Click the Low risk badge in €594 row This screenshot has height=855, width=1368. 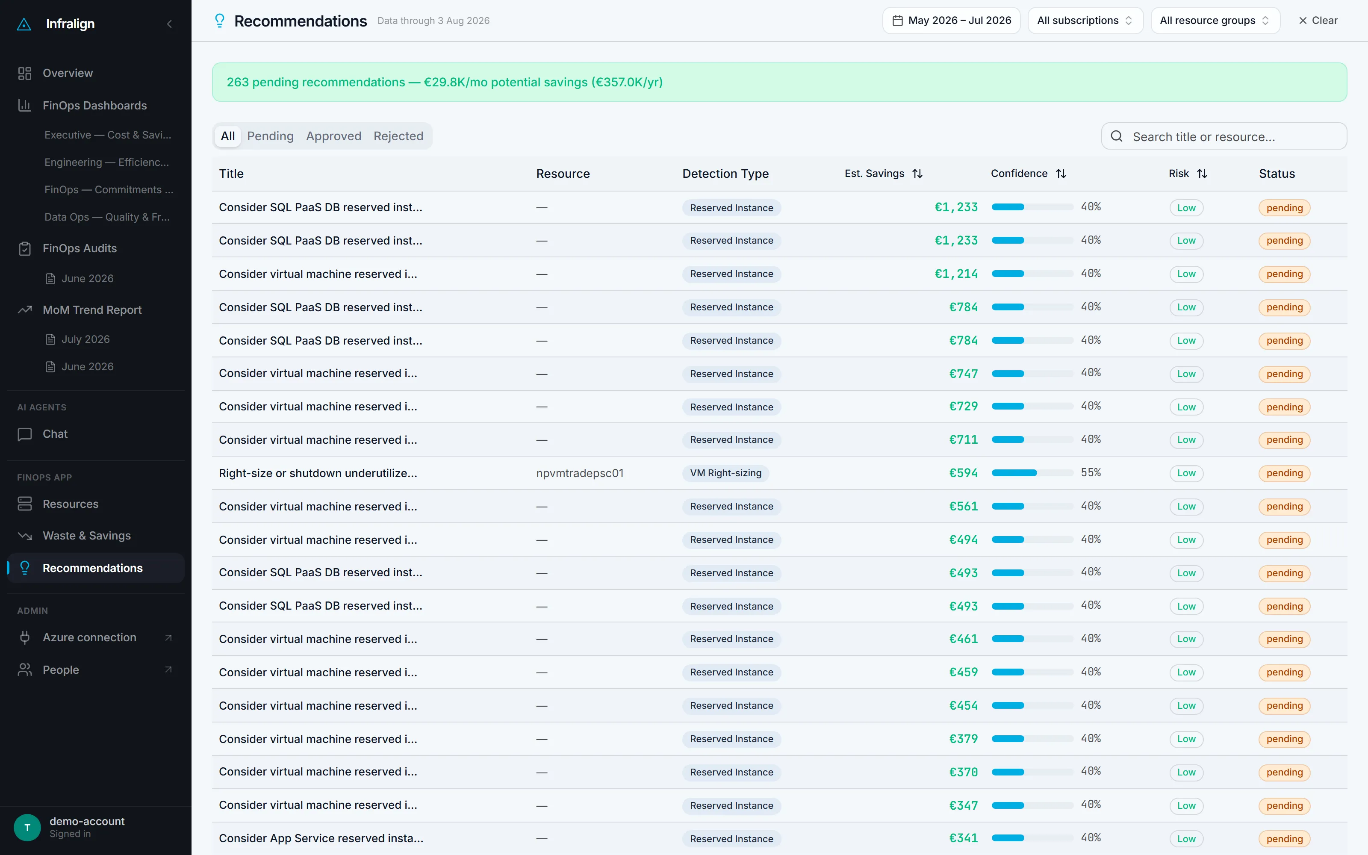click(1186, 473)
